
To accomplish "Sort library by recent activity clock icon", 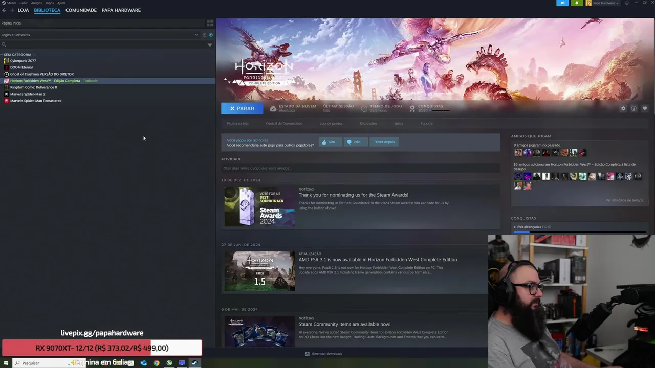I will [x=204, y=35].
